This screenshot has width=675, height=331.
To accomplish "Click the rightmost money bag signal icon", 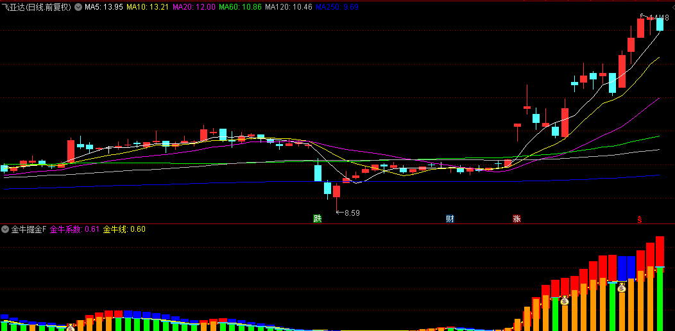I will [x=622, y=287].
